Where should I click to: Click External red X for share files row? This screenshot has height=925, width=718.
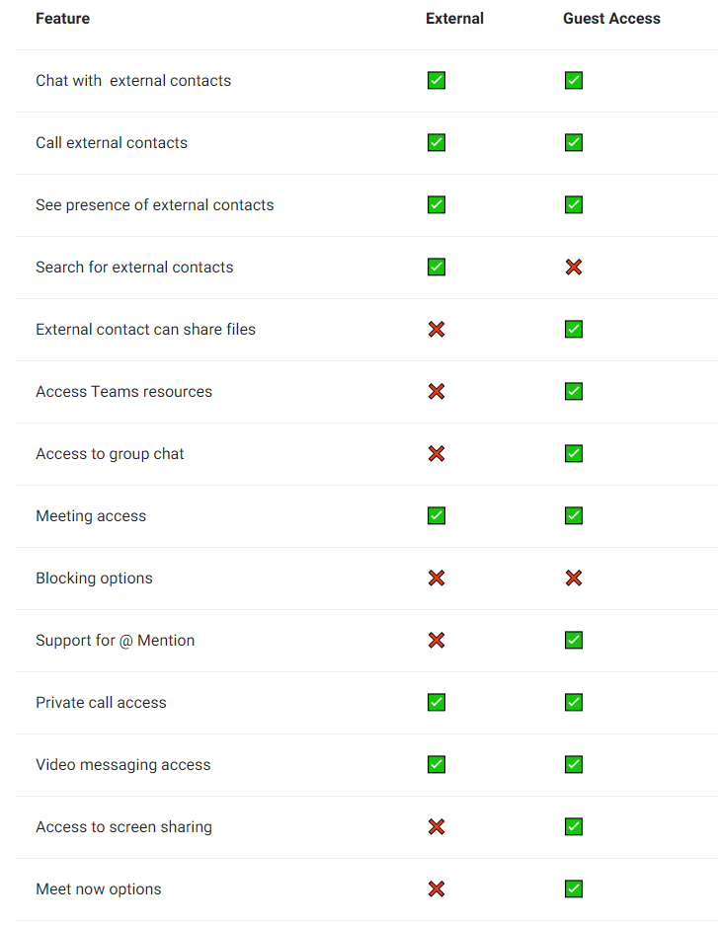point(436,329)
